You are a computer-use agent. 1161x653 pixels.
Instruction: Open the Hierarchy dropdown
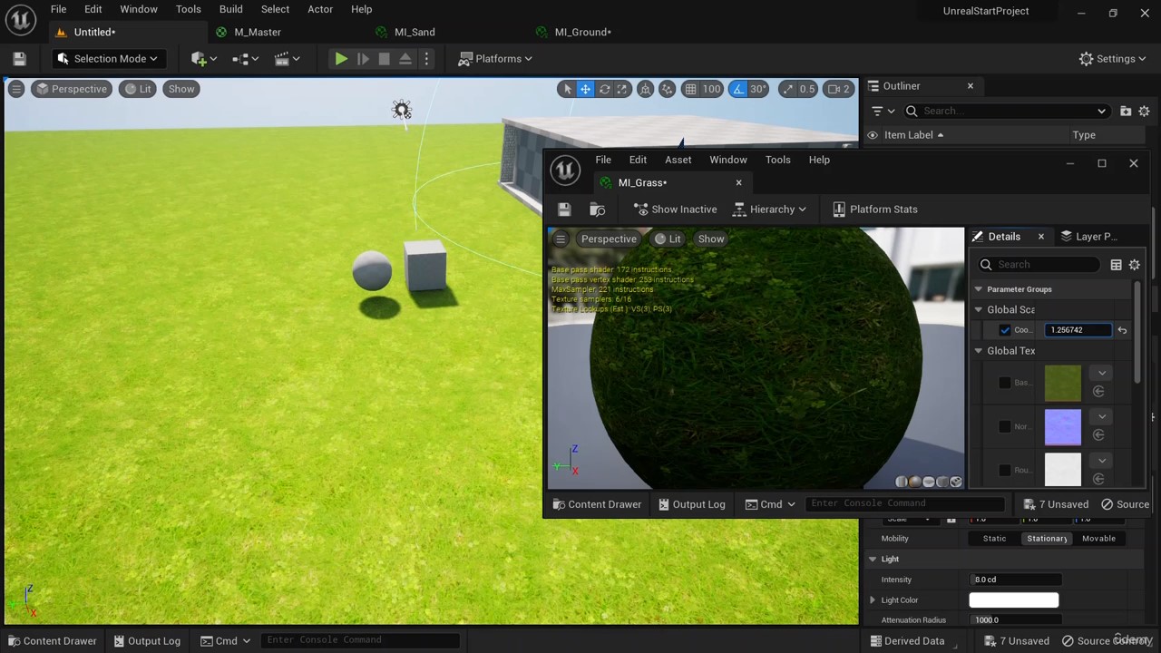click(x=770, y=210)
